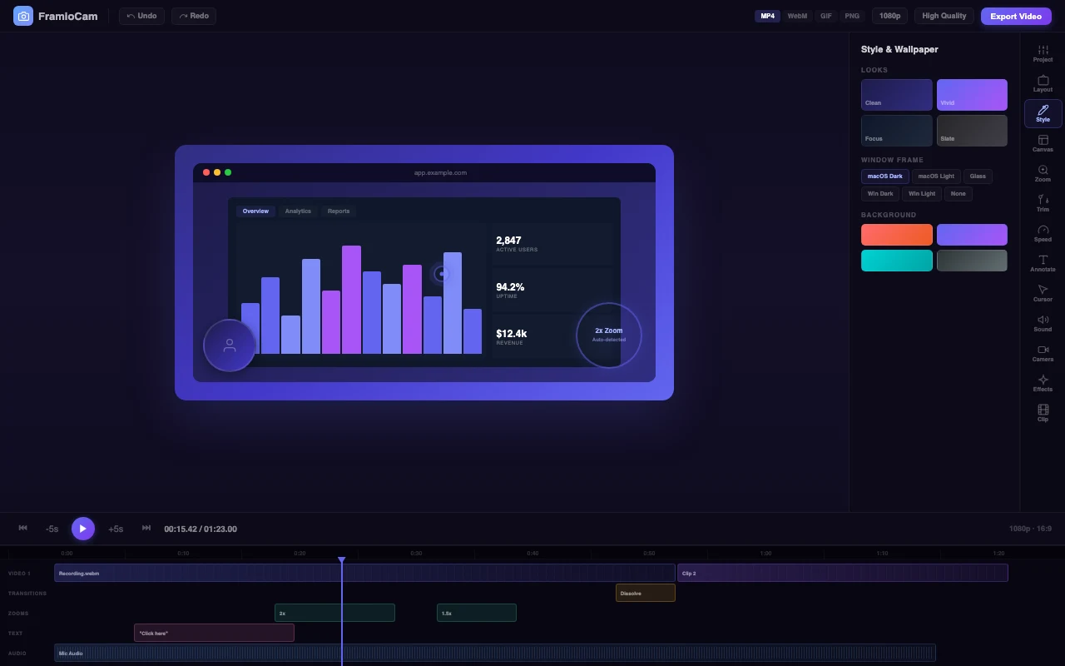Select the Mic Audio track clip
The height and width of the screenshot is (666, 1065).
click(495, 653)
